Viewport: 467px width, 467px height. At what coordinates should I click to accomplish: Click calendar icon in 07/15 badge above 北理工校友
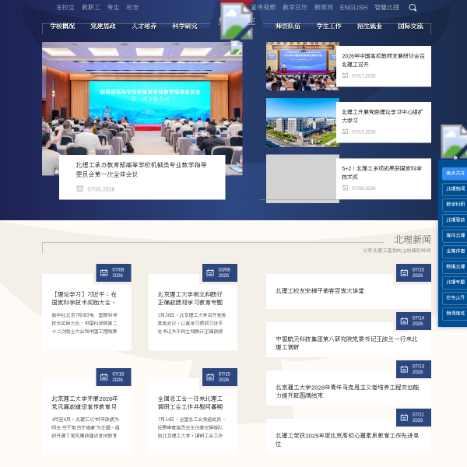pos(404,272)
